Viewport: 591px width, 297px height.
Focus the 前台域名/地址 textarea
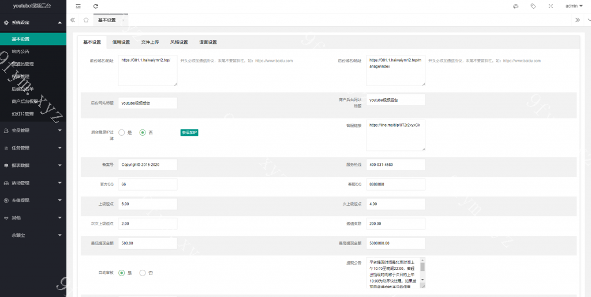coord(148,70)
